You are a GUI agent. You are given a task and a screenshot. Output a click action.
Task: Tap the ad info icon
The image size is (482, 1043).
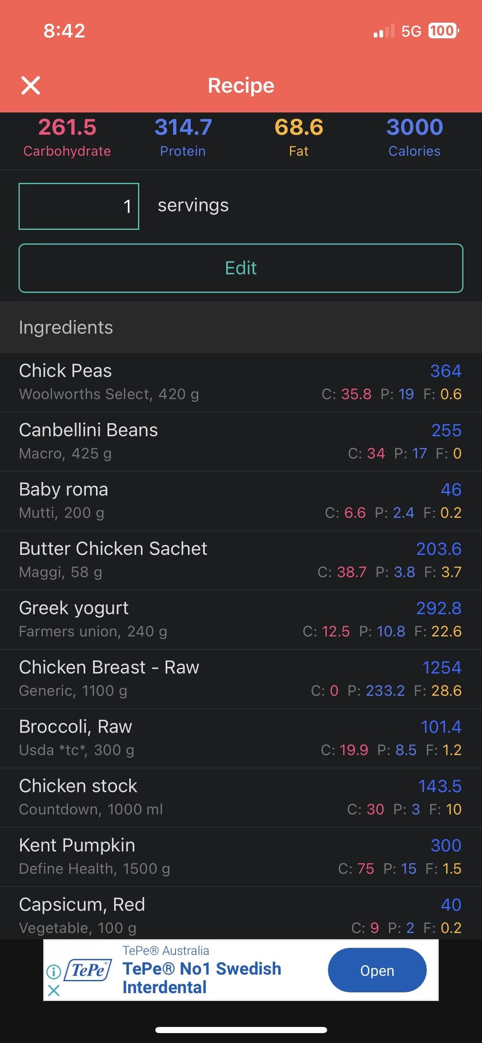click(54, 972)
